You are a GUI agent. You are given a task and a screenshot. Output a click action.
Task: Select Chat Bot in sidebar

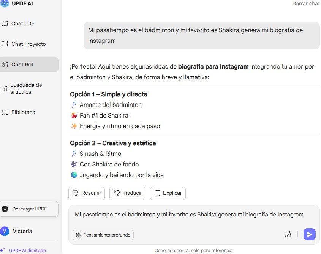29,64
